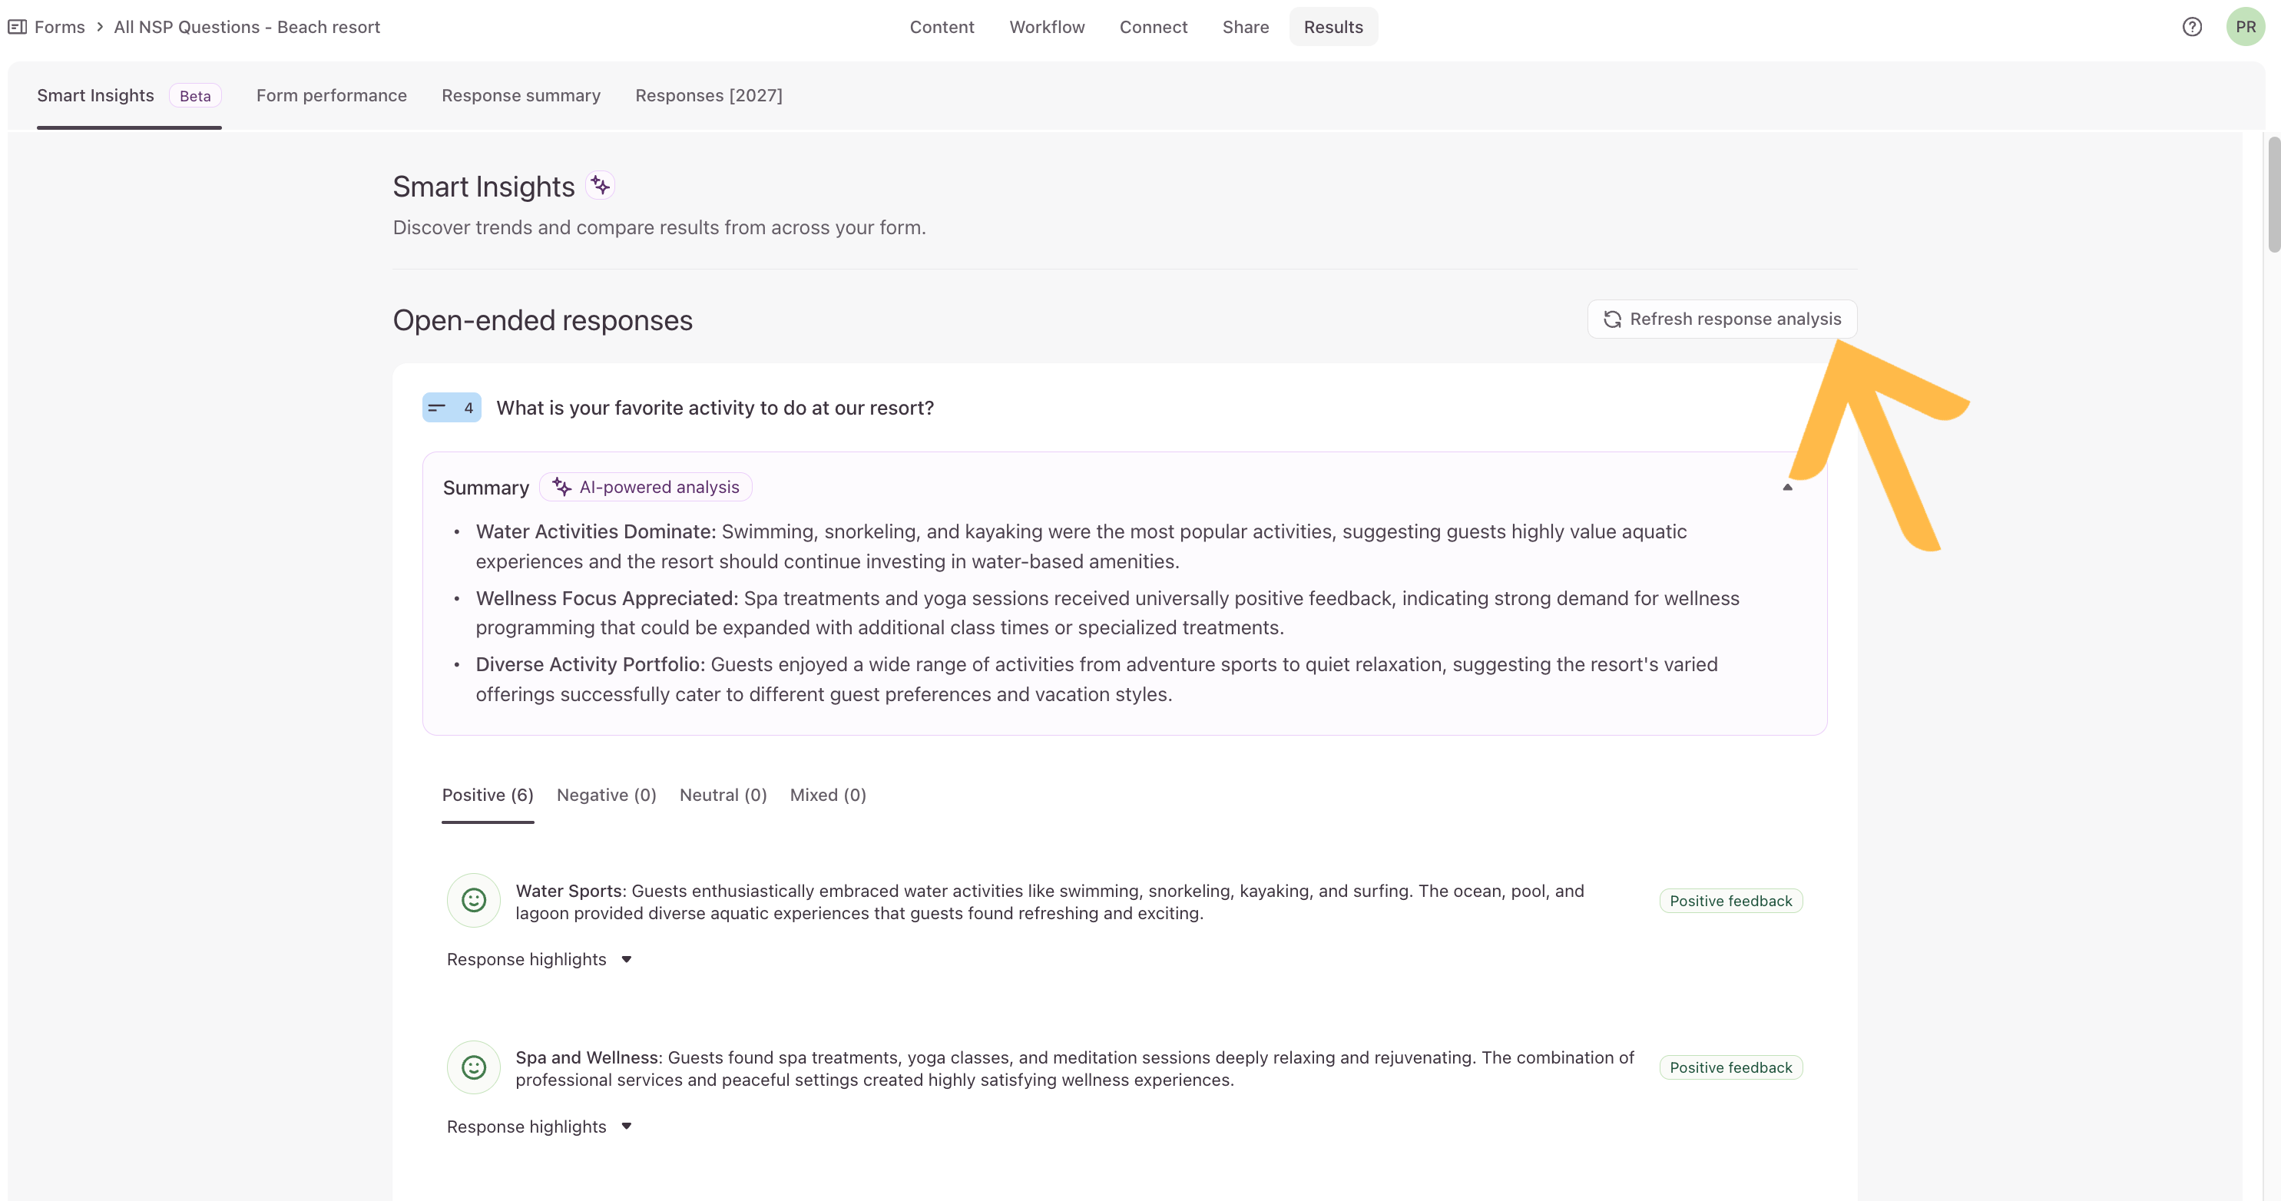Expand Response highlights under Water Sports
Image resolution: width=2281 pixels, height=1201 pixels.
click(x=539, y=959)
